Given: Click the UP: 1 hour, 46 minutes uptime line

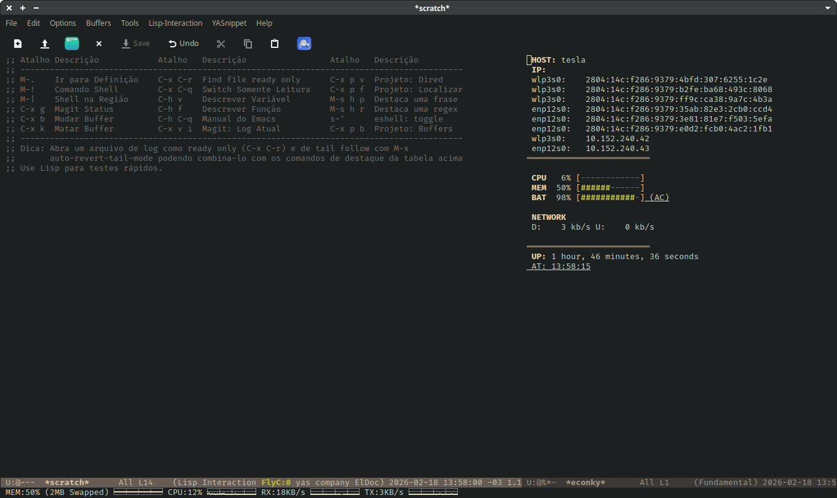Looking at the screenshot, I should point(615,257).
